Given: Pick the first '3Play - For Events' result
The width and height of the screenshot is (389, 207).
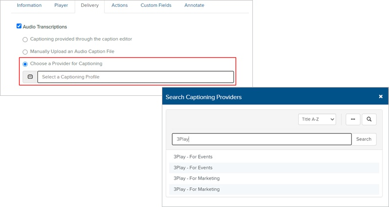Looking at the screenshot, I should tap(193, 157).
